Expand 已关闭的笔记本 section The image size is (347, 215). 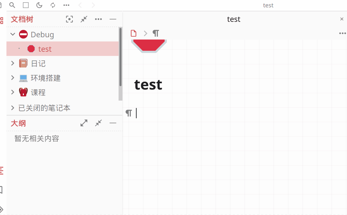13,108
